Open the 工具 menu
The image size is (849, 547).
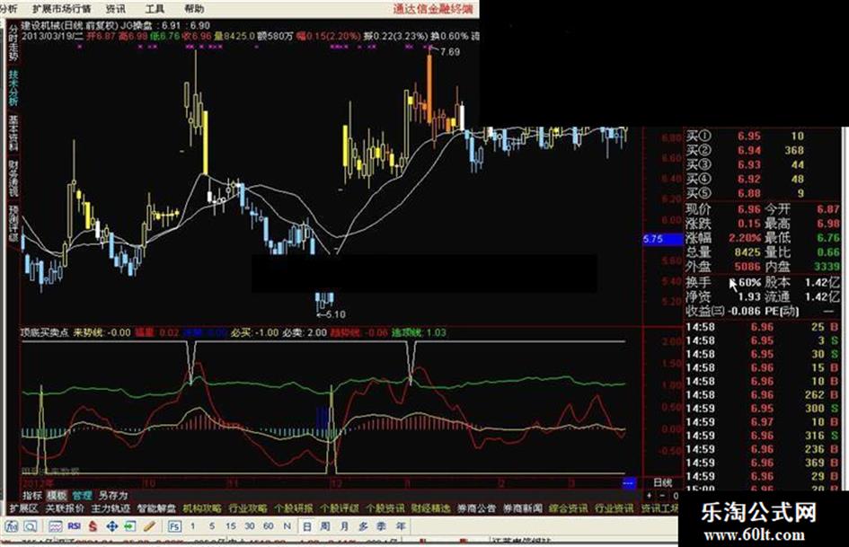155,9
